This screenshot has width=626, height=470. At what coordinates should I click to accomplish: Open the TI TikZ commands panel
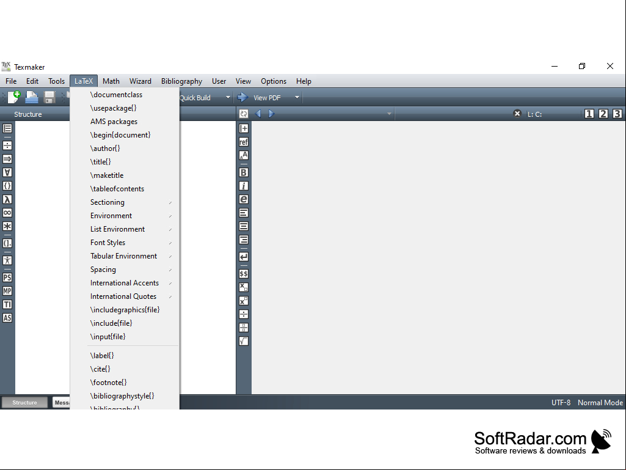pos(7,304)
